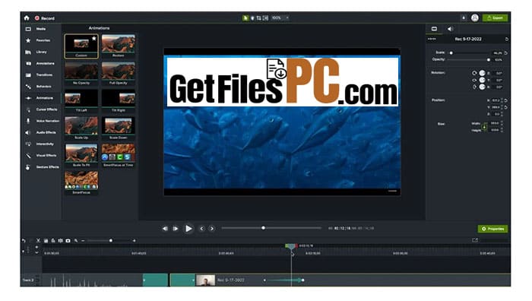This screenshot has height=301, width=532.
Task: Click the green Export button
Action: point(495,18)
